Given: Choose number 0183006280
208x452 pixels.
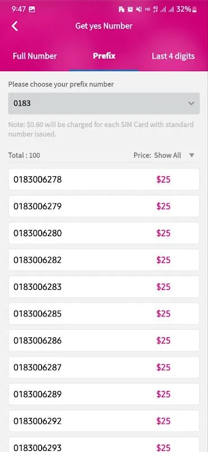Looking at the screenshot, I should point(104,233).
